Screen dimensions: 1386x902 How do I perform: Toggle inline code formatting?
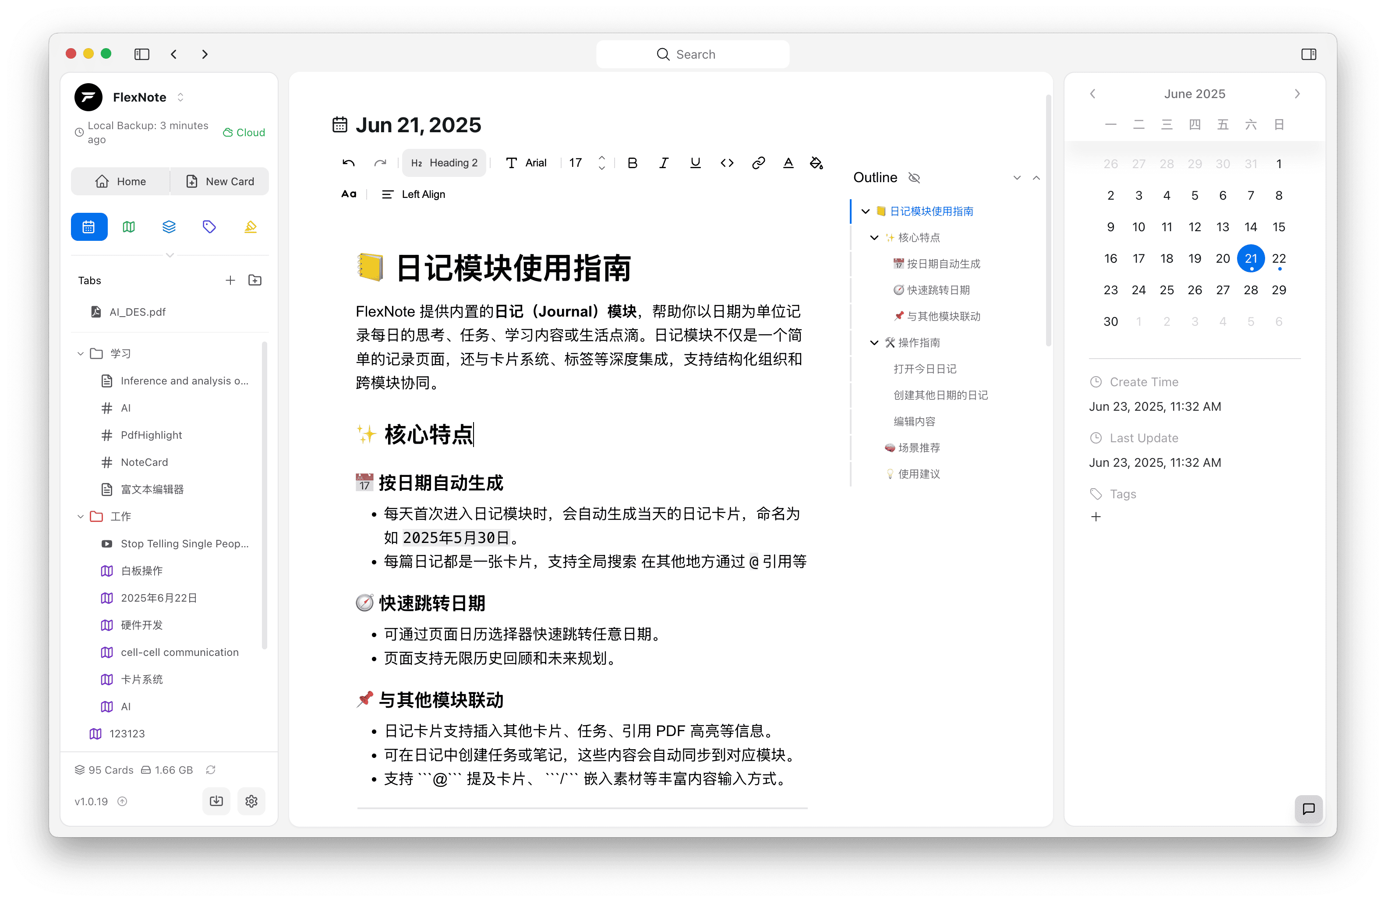tap(727, 163)
